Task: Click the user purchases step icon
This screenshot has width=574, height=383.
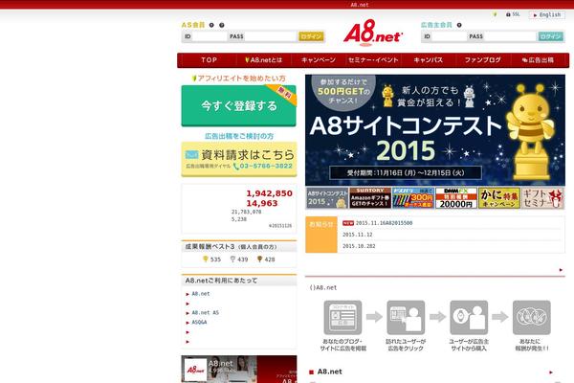Action: tap(469, 317)
